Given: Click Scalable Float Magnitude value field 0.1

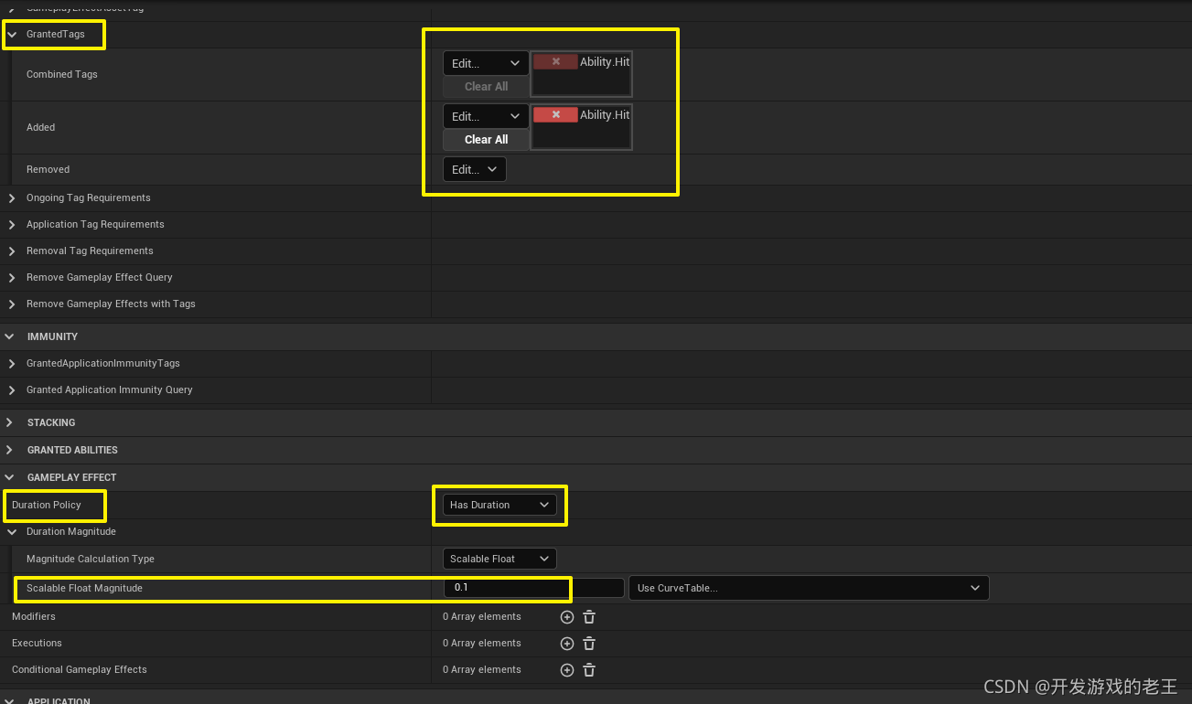Looking at the screenshot, I should (532, 588).
